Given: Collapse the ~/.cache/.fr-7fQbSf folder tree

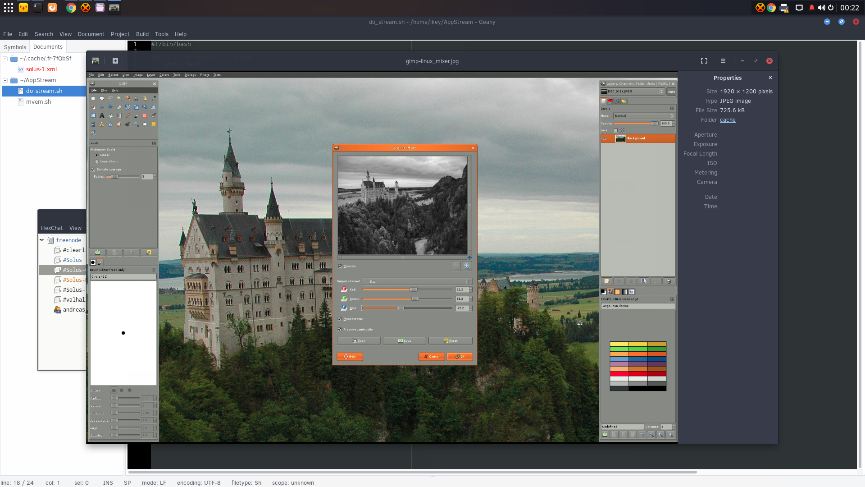Looking at the screenshot, I should click(x=5, y=59).
